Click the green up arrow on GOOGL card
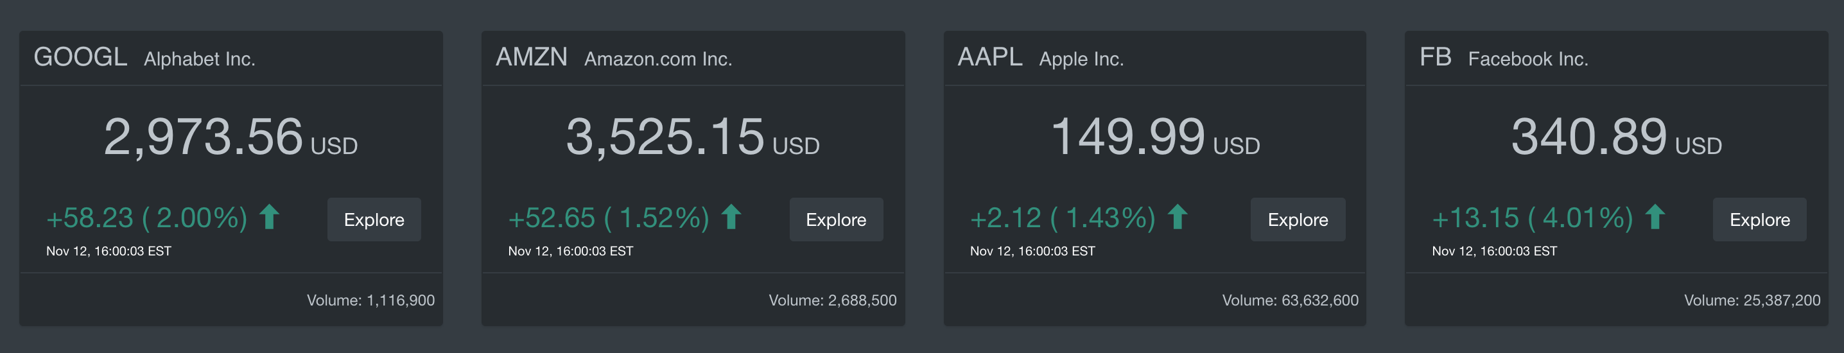The height and width of the screenshot is (353, 1844). pos(269,217)
